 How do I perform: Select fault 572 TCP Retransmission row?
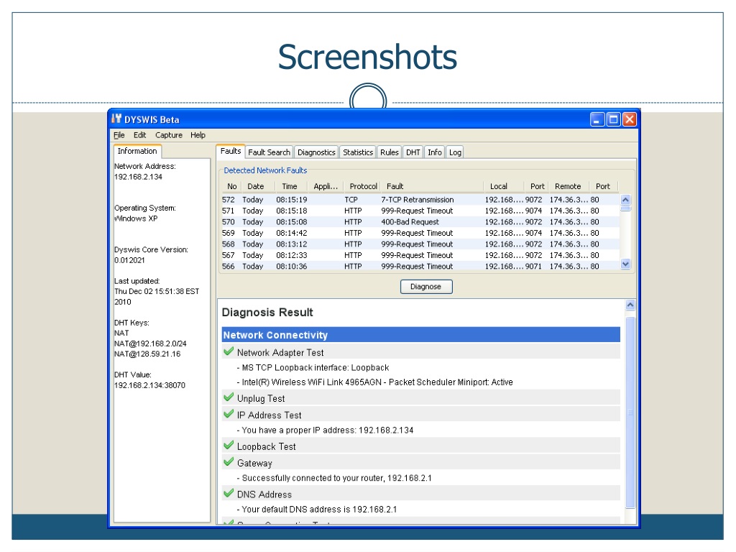tap(417, 200)
